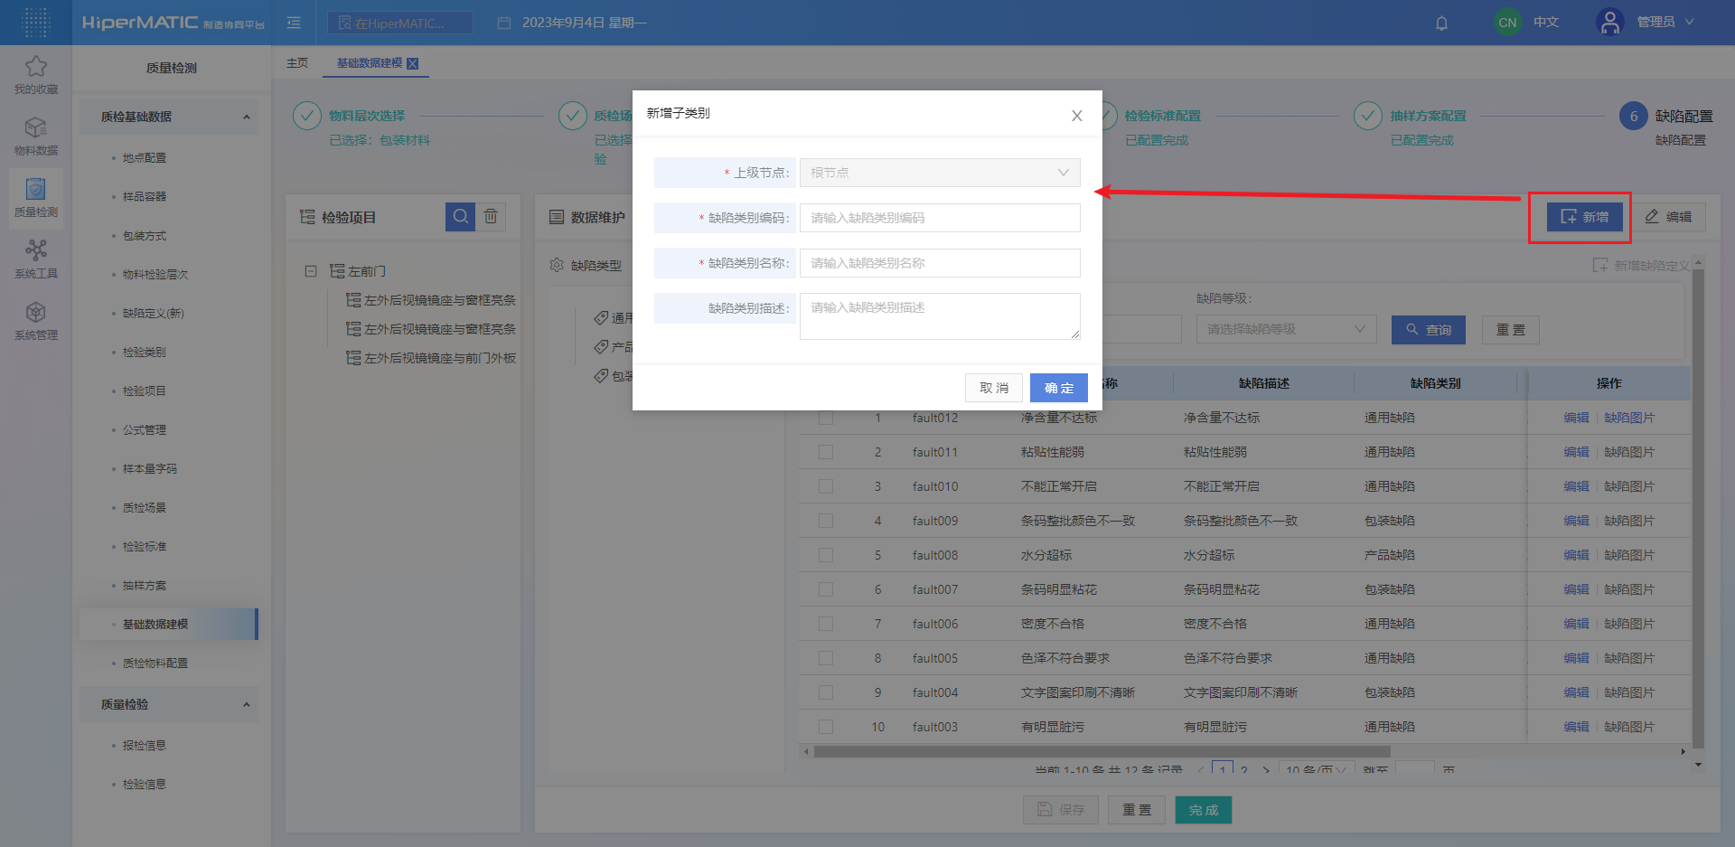Viewport: 1735px width, 847px height.
Task: Open 缺陷定义(新) in the side menu
Action: tap(154, 313)
